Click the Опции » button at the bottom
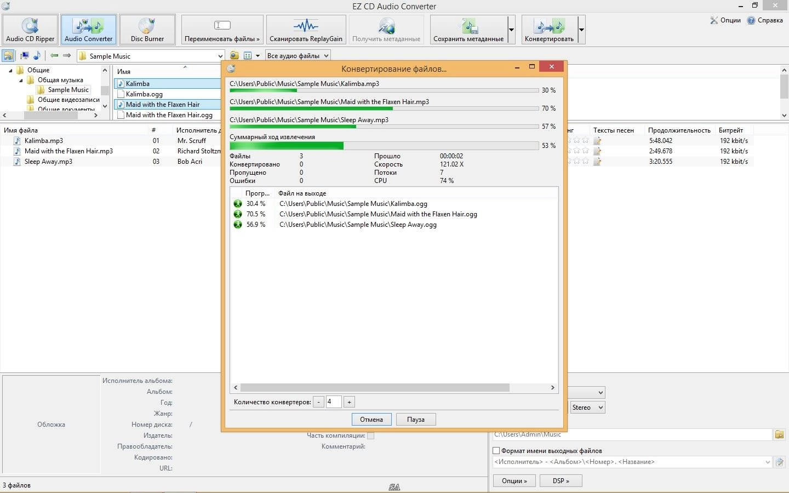 point(514,481)
